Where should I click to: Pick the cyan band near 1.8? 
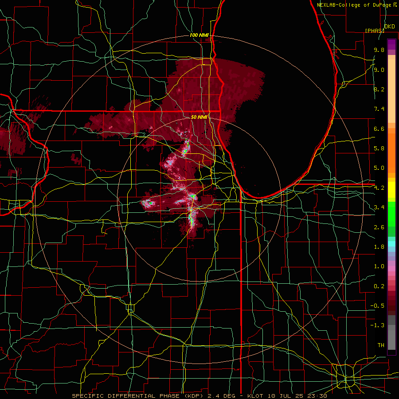click(x=391, y=244)
